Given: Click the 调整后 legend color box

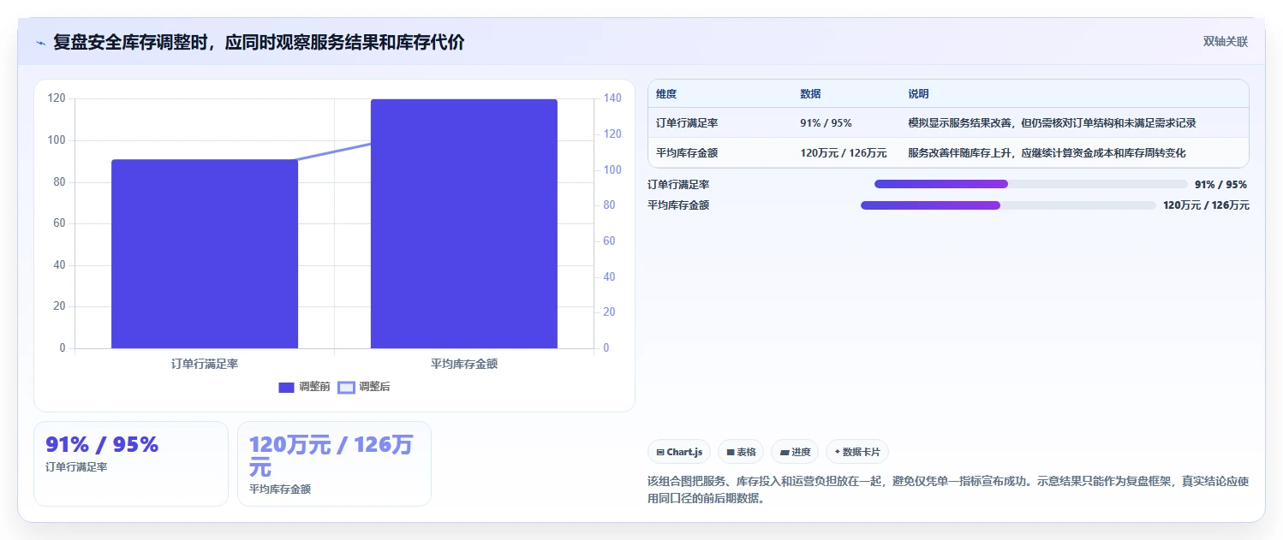Looking at the screenshot, I should (346, 387).
